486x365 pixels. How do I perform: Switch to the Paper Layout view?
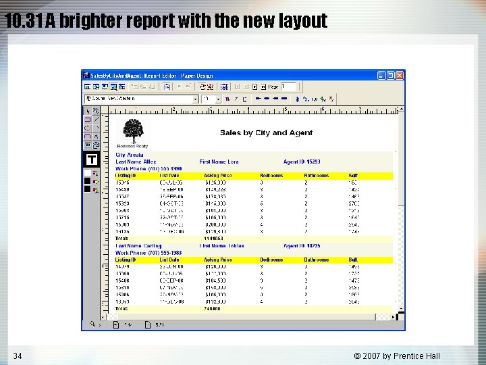105,87
